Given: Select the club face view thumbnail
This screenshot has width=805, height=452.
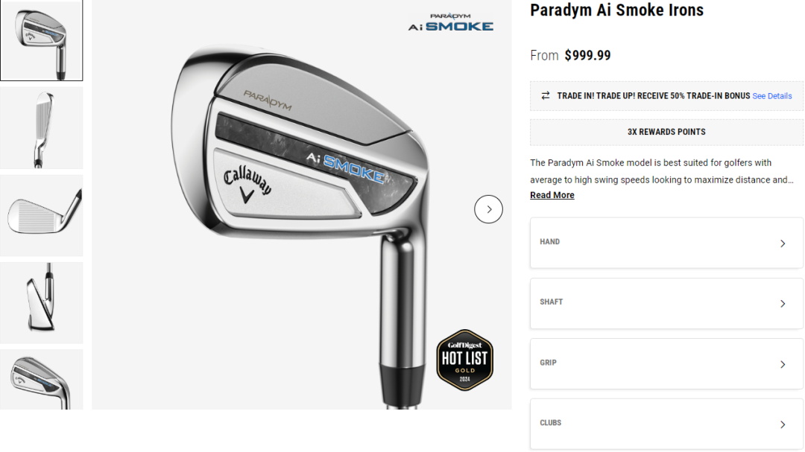Looking at the screenshot, I should [41, 215].
